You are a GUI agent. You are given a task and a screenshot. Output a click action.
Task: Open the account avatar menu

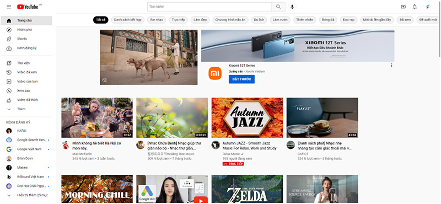(x=428, y=7)
